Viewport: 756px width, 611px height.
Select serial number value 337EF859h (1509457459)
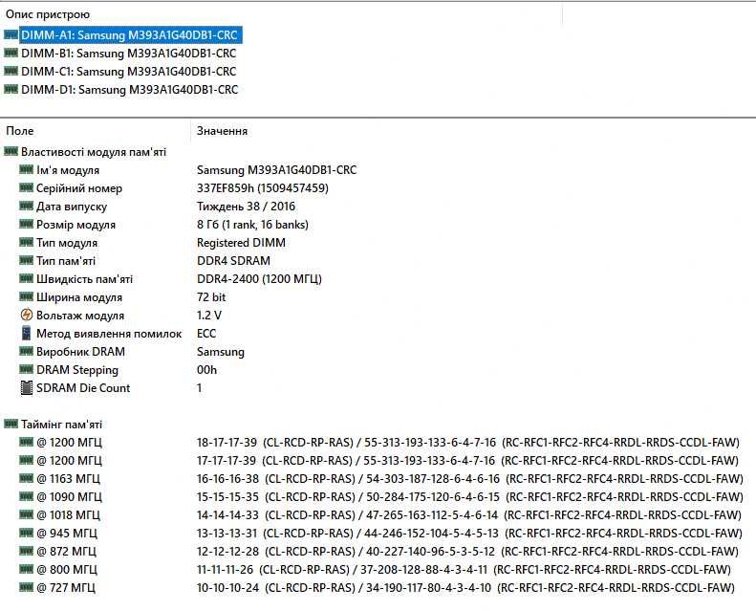pos(263,188)
